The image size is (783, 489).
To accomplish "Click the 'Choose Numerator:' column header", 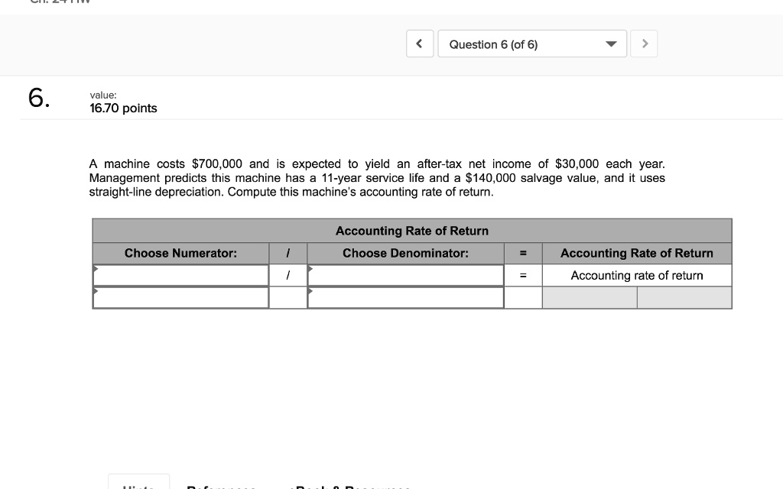I will coord(180,254).
